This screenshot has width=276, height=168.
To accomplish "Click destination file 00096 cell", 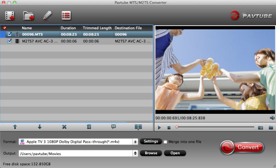I will [x=121, y=34].
